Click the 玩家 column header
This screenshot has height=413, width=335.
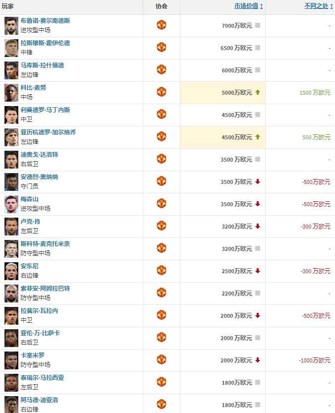click(x=8, y=6)
